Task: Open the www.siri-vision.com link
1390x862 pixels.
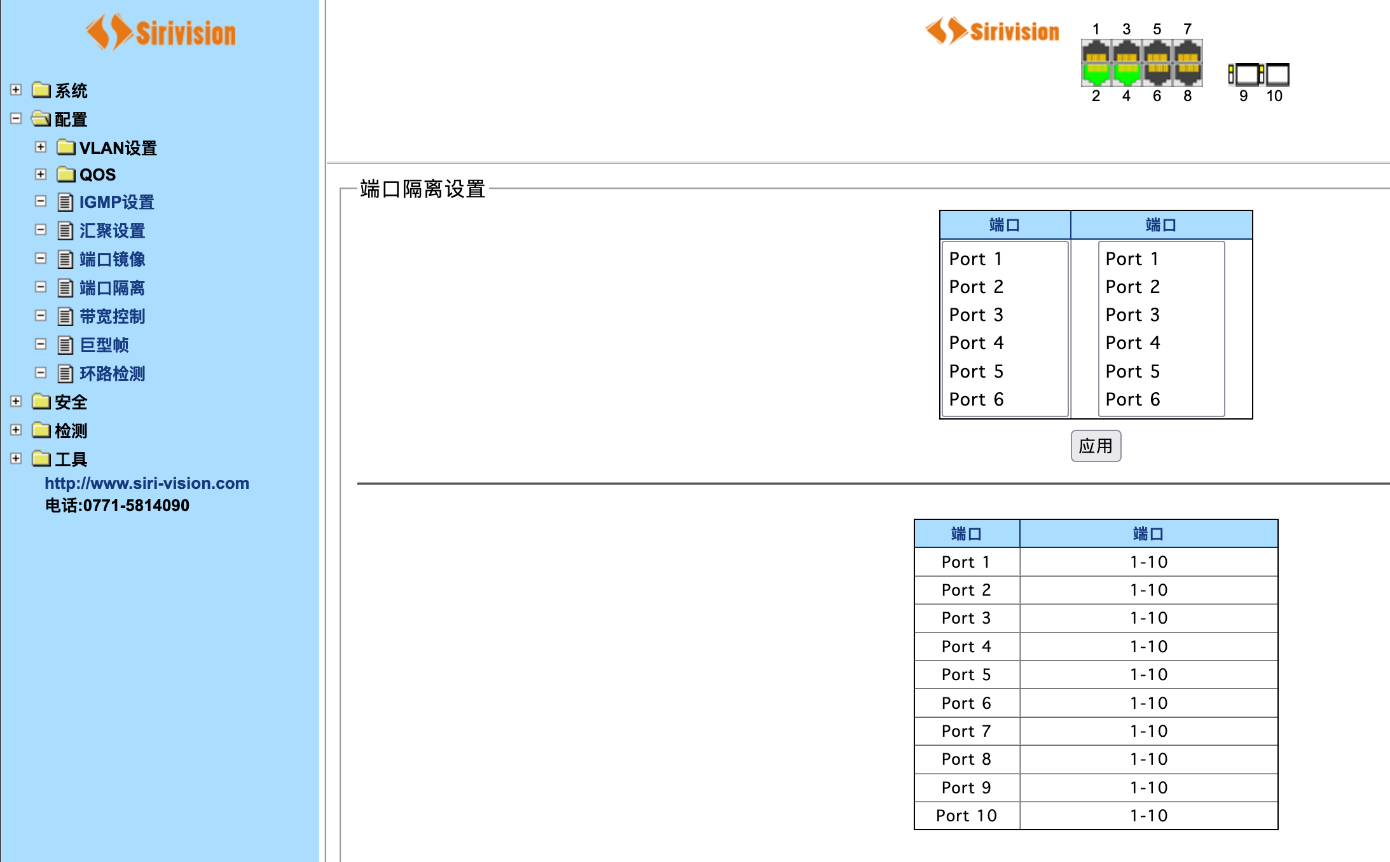Action: pyautogui.click(x=146, y=483)
